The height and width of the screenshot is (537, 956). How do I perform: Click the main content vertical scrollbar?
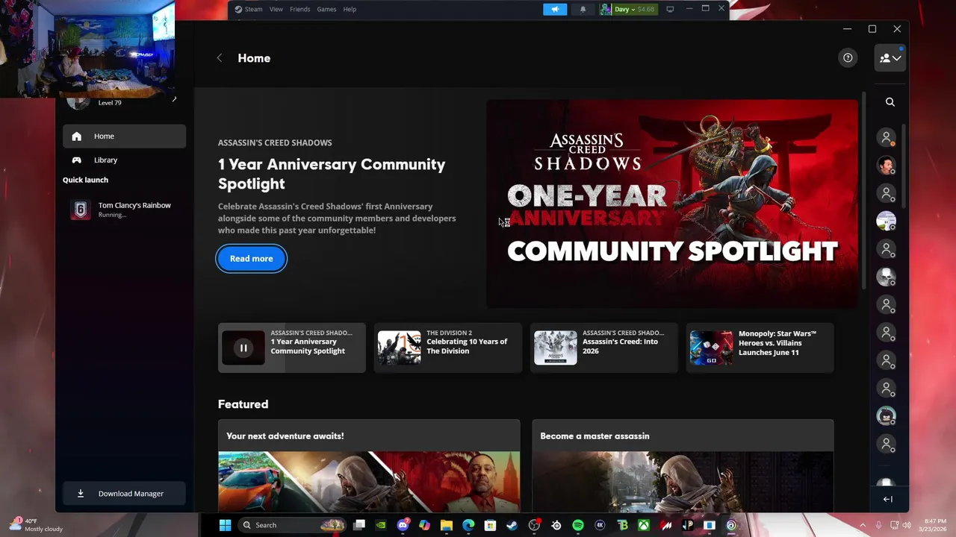click(864, 191)
